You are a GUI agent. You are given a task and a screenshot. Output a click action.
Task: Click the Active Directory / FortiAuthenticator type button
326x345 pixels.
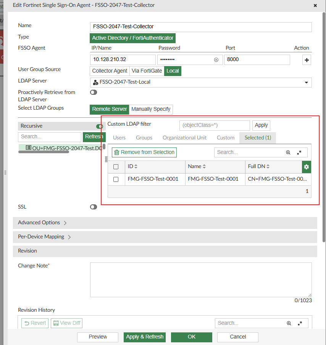click(132, 38)
